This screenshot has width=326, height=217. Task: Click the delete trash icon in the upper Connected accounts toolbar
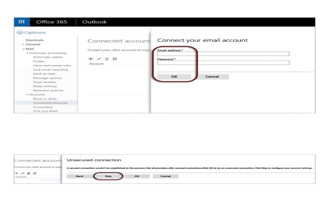pos(107,59)
